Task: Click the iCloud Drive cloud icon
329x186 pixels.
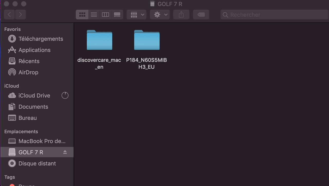Action: coord(12,95)
